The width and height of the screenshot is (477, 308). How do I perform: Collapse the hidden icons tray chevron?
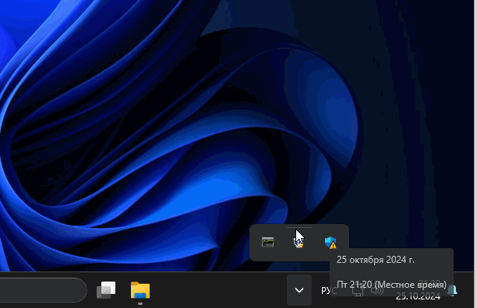(x=299, y=290)
